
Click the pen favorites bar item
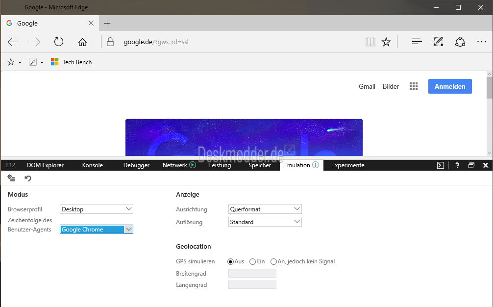33,62
